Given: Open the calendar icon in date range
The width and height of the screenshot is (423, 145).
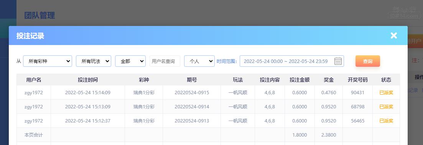Looking at the screenshot, I should pyautogui.click(x=338, y=61).
